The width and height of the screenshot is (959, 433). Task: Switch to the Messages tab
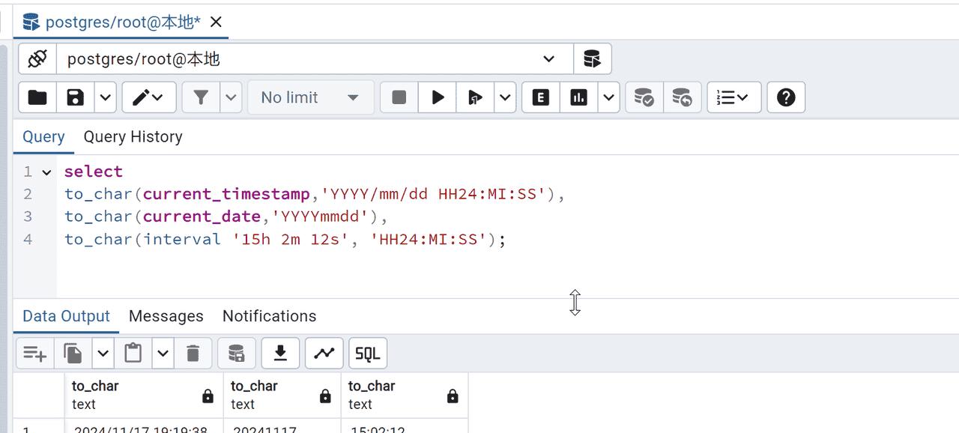tap(166, 316)
